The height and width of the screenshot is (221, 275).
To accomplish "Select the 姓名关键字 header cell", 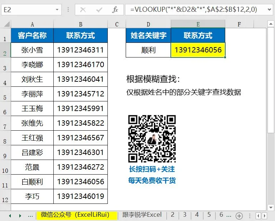I will coord(148,35).
